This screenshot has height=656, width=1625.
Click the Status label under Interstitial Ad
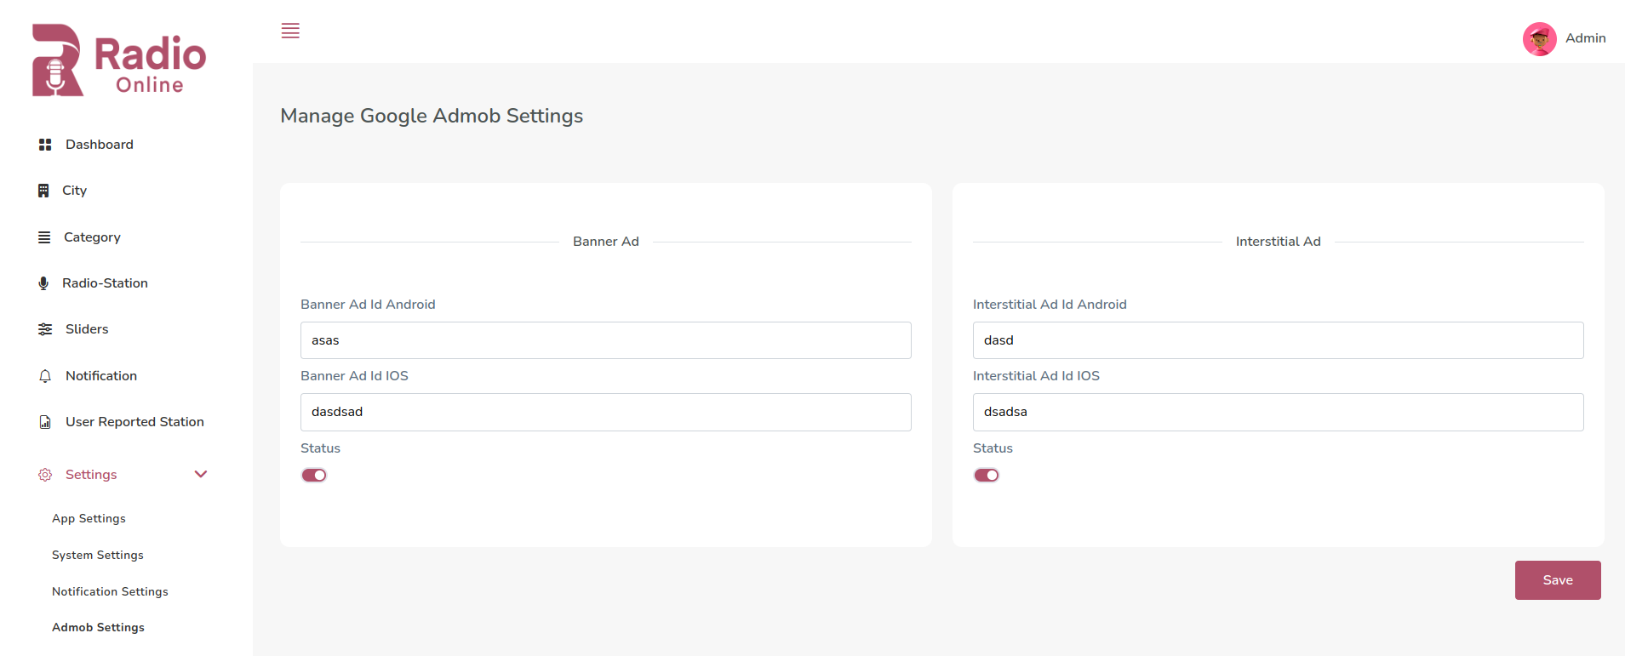click(x=993, y=448)
